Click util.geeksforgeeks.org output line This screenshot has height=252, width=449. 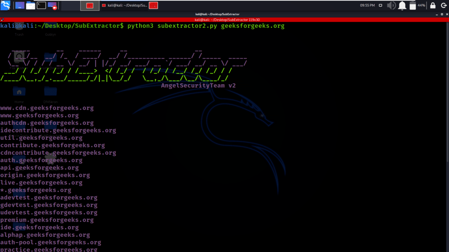(x=41, y=138)
